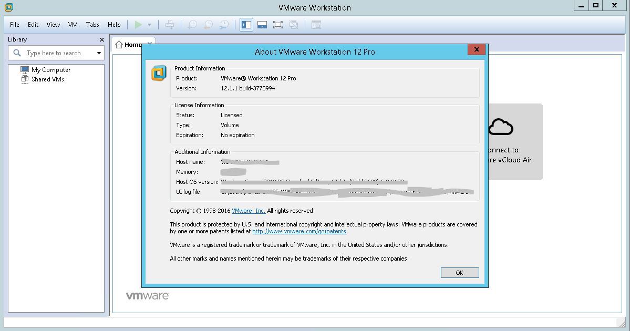Open the Snapshot Manager wrench-clock icon

pyautogui.click(x=224, y=25)
